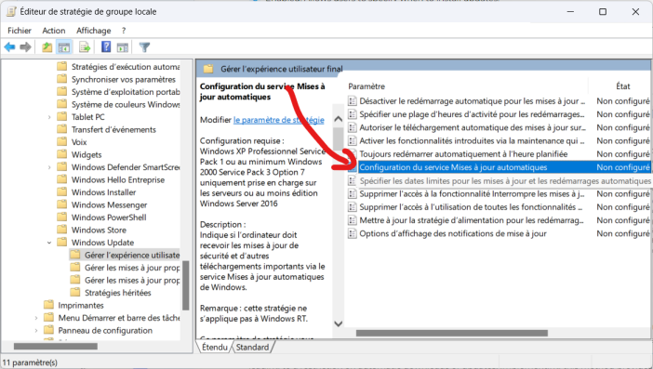This screenshot has height=369, width=653.
Task: Expand the Tablet PC tree node
Action: [x=49, y=117]
